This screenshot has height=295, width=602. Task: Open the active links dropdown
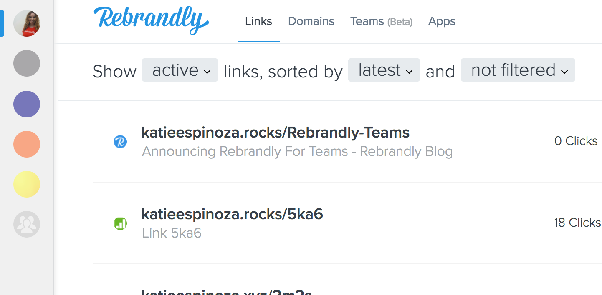[x=180, y=70]
